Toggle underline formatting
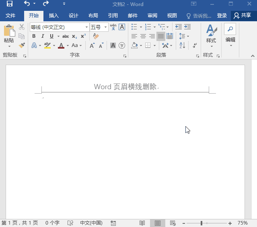257x227 pixels. pyautogui.click(x=51, y=36)
